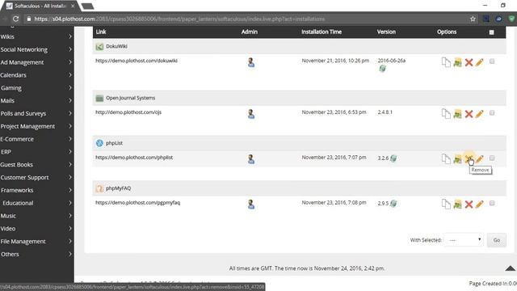Backup the Open Journal Systems installation
Image resolution: width=517 pixels, height=291 pixels.
(457, 114)
